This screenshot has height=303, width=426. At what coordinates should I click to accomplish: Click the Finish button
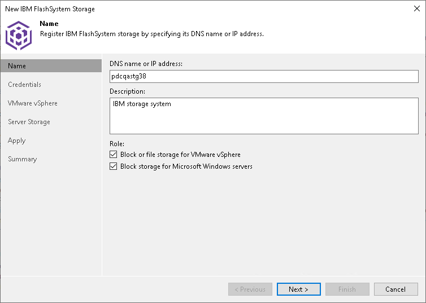(347, 289)
